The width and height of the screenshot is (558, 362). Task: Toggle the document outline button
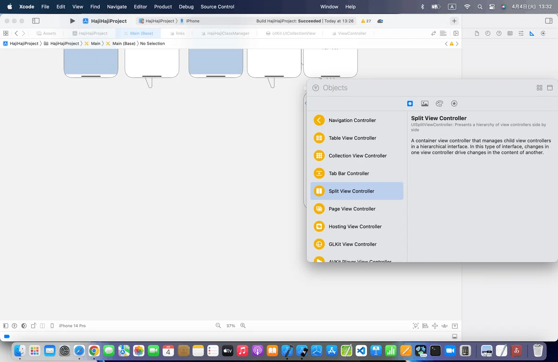click(x=6, y=326)
